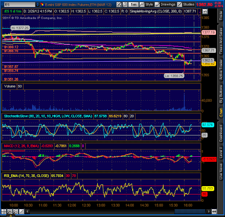225x217 pixels.
Task: Click the ES symbol input field
Action: [20, 4]
